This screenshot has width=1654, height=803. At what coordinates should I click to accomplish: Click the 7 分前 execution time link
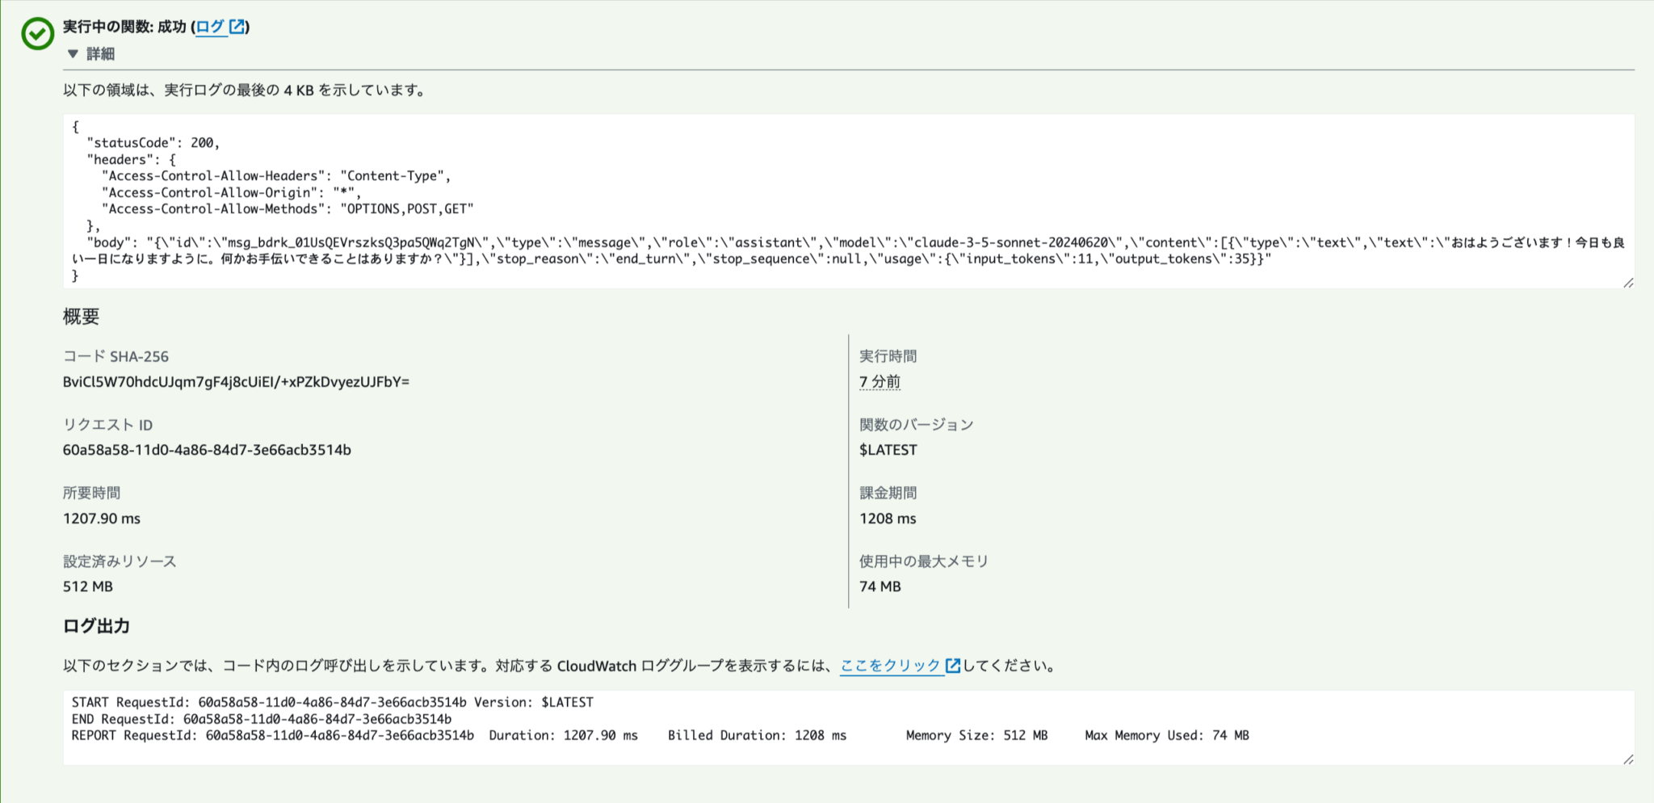pyautogui.click(x=879, y=381)
